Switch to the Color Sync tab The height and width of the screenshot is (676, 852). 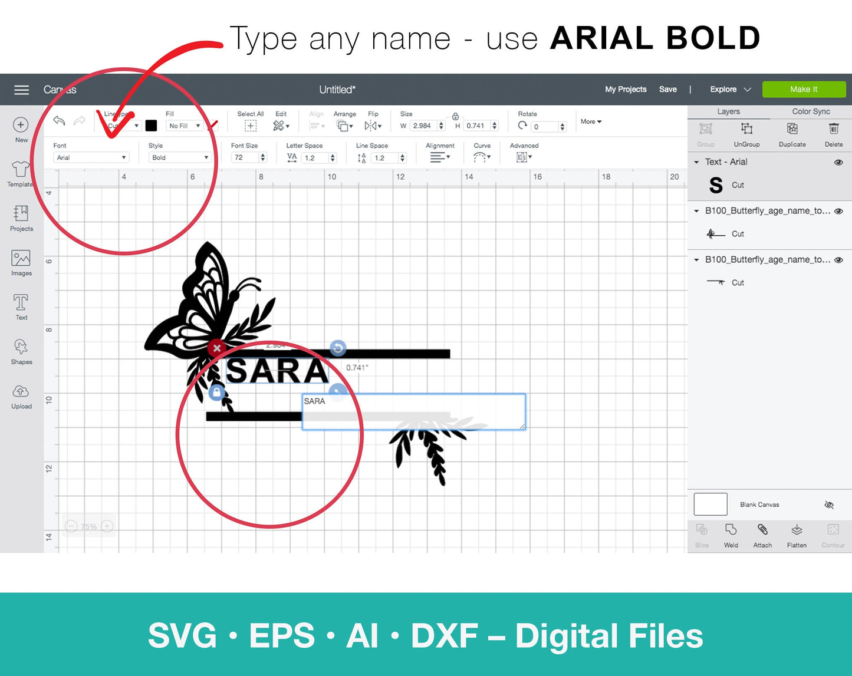pyautogui.click(x=811, y=111)
